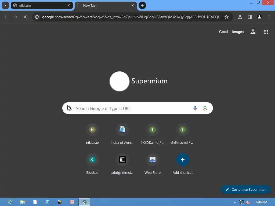Open the Blocked shortcut
This screenshot has width=275, height=206.
92,164
